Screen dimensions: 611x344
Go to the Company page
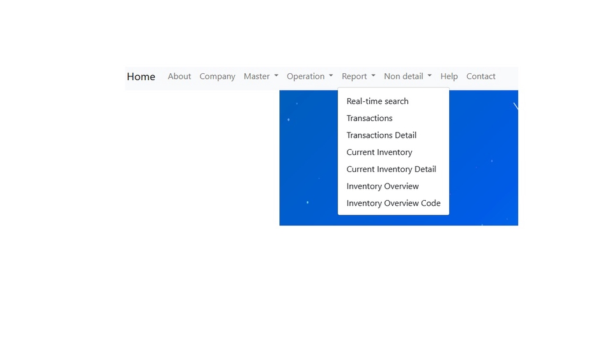pos(217,76)
